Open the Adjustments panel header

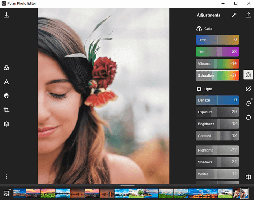[x=208, y=15]
